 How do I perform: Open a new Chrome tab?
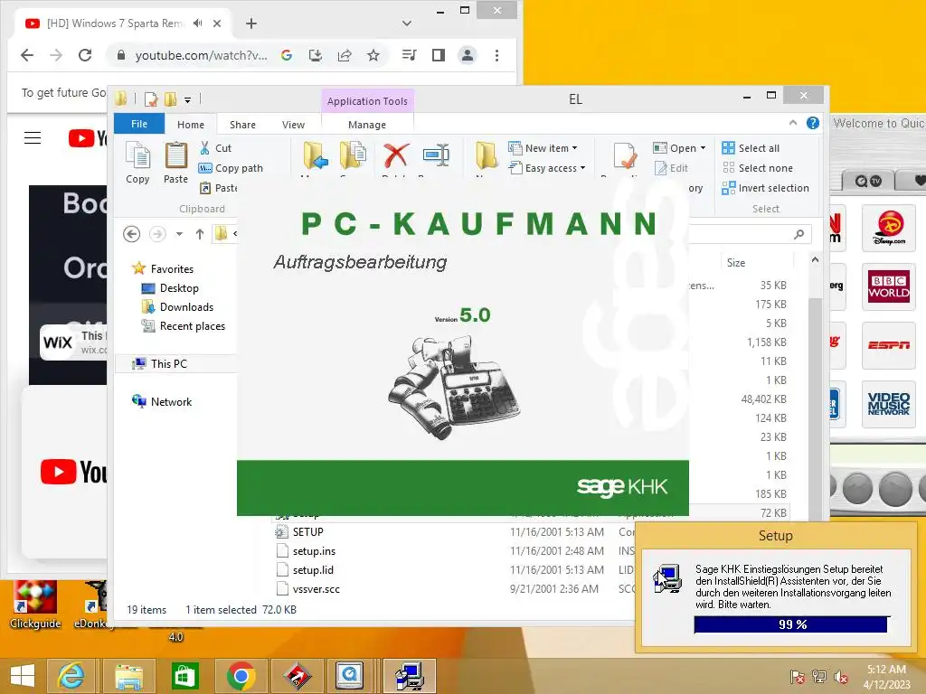[x=251, y=23]
